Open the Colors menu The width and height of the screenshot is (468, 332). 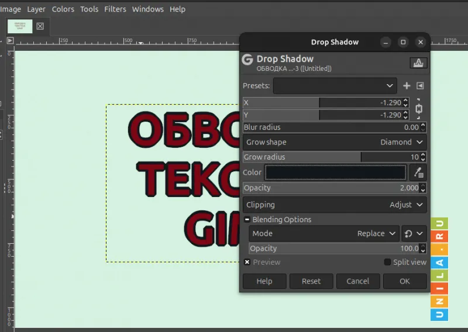click(63, 9)
